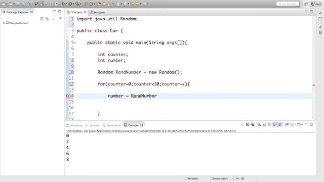
Task: Click the Open Type icon in toolbar
Action: 99,4
